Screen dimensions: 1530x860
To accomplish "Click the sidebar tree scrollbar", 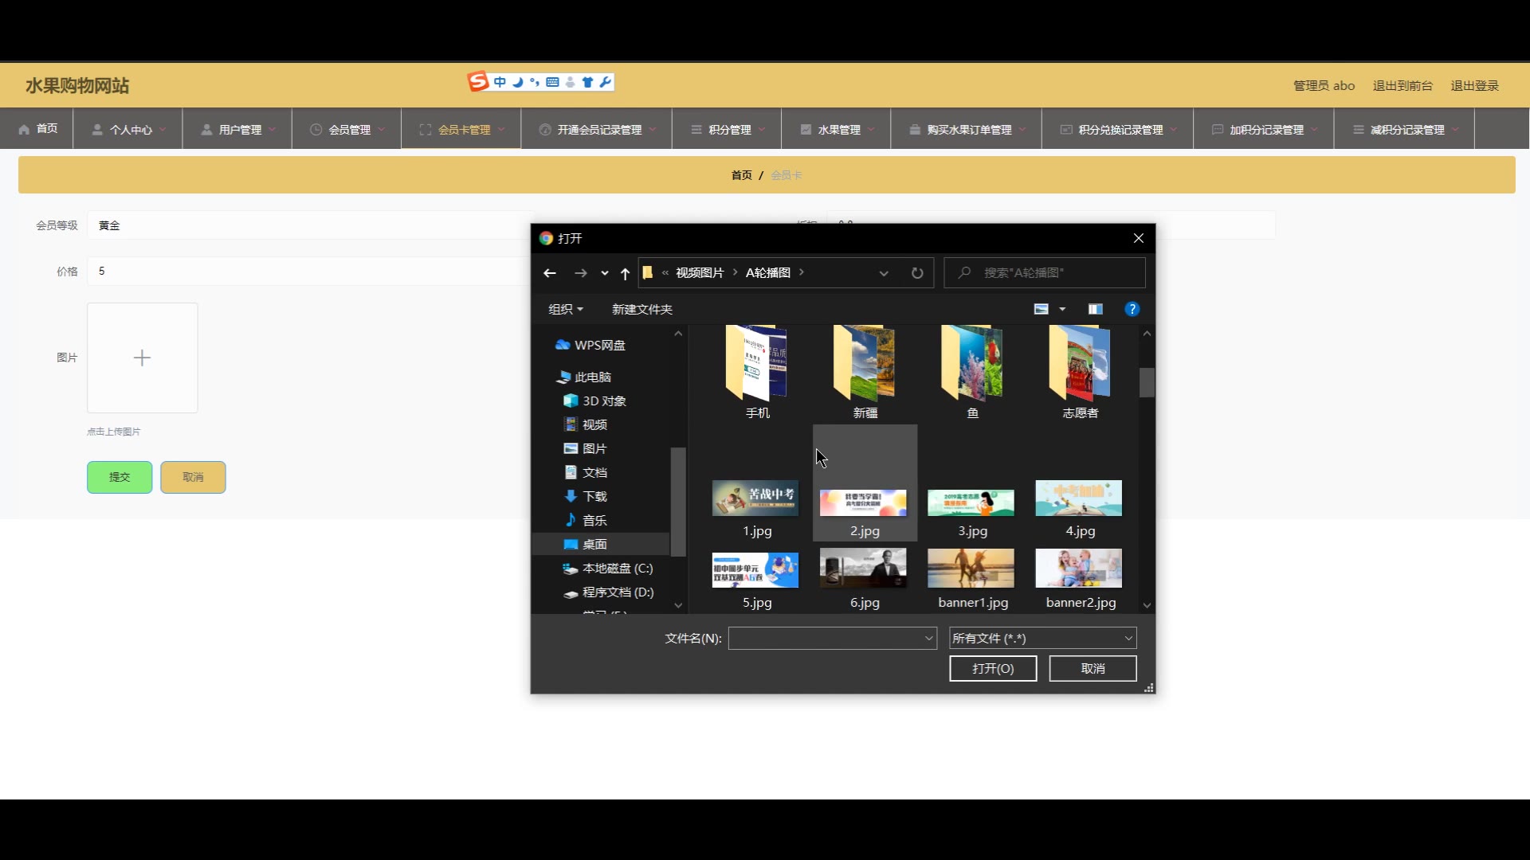I will pos(678,502).
